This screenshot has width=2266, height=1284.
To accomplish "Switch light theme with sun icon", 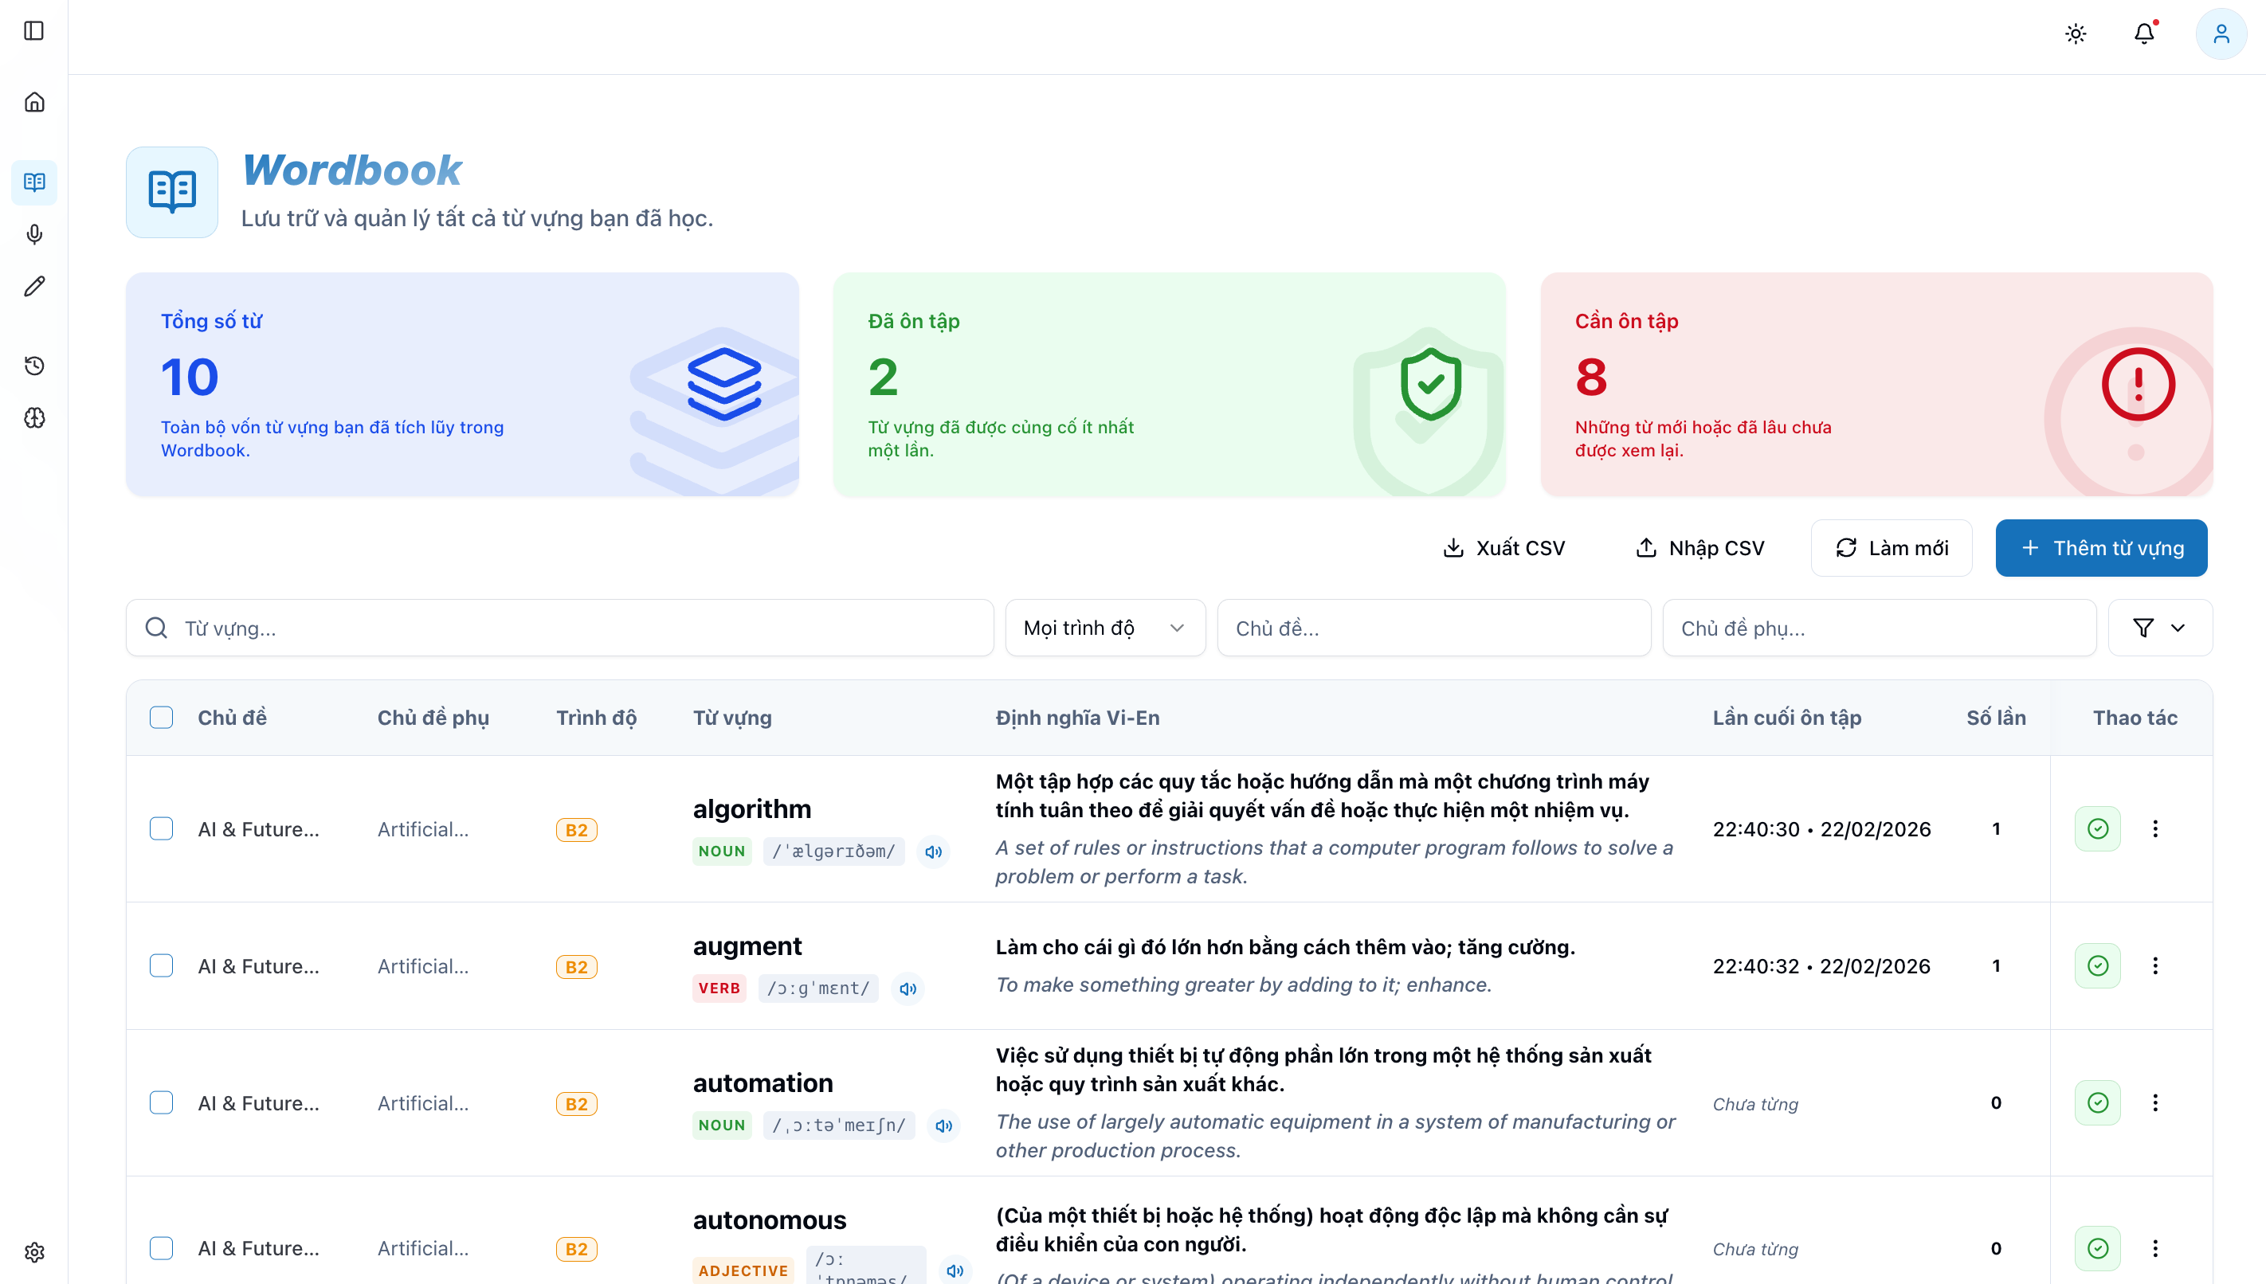I will (2076, 33).
